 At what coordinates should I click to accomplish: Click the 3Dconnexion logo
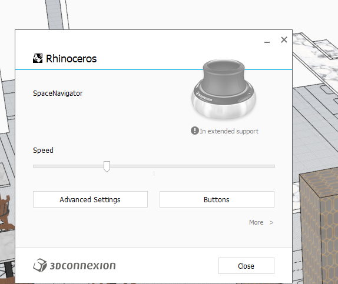74,266
